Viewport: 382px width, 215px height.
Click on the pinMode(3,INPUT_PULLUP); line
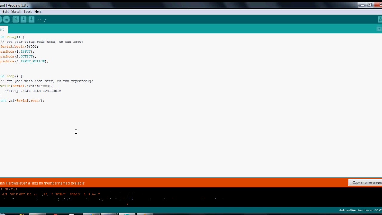tap(24, 62)
